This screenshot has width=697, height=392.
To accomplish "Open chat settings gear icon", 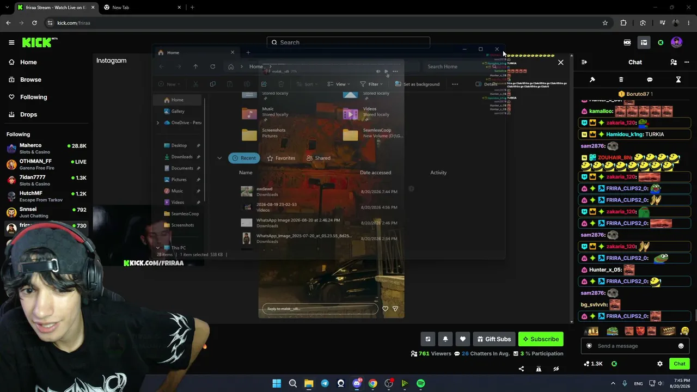I will tap(660, 364).
